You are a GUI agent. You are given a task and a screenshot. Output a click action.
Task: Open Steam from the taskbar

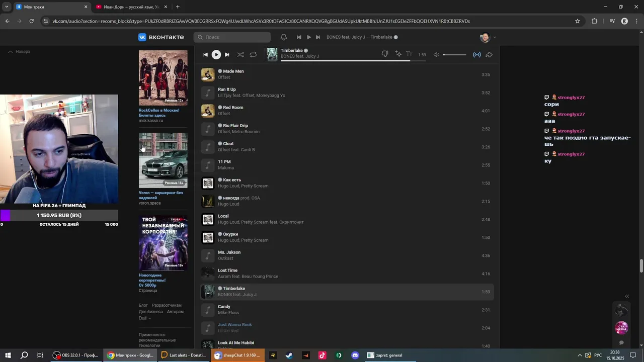click(x=289, y=355)
